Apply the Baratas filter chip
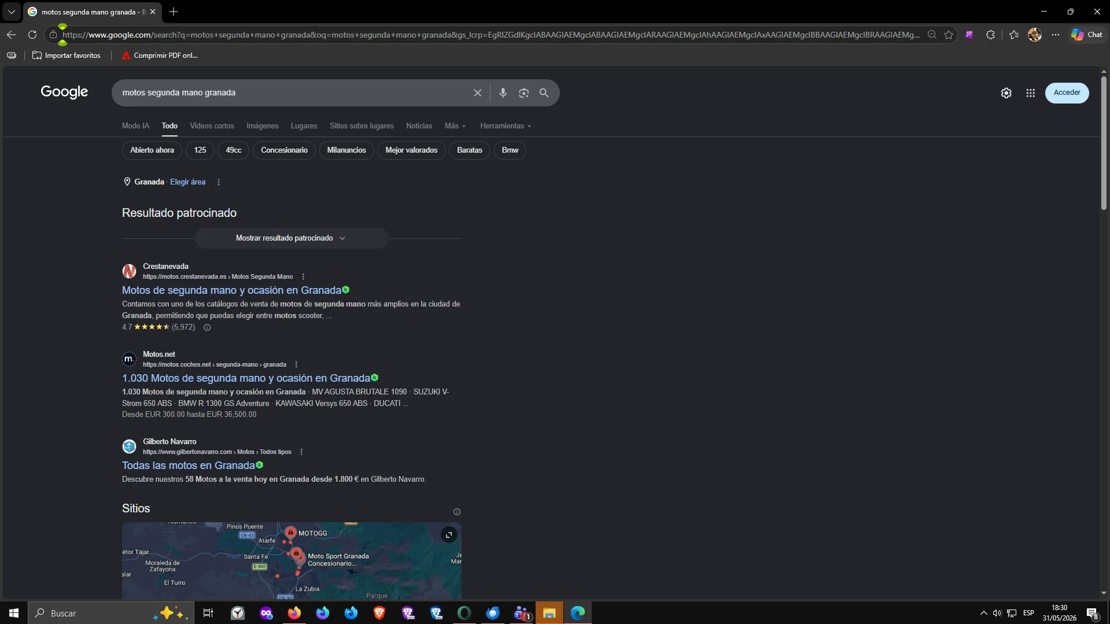This screenshot has width=1110, height=624. [470, 150]
